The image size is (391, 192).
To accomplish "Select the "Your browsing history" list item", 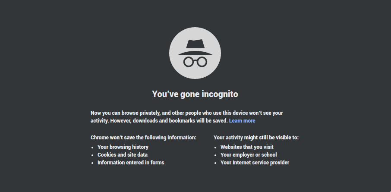I will 123,147.
